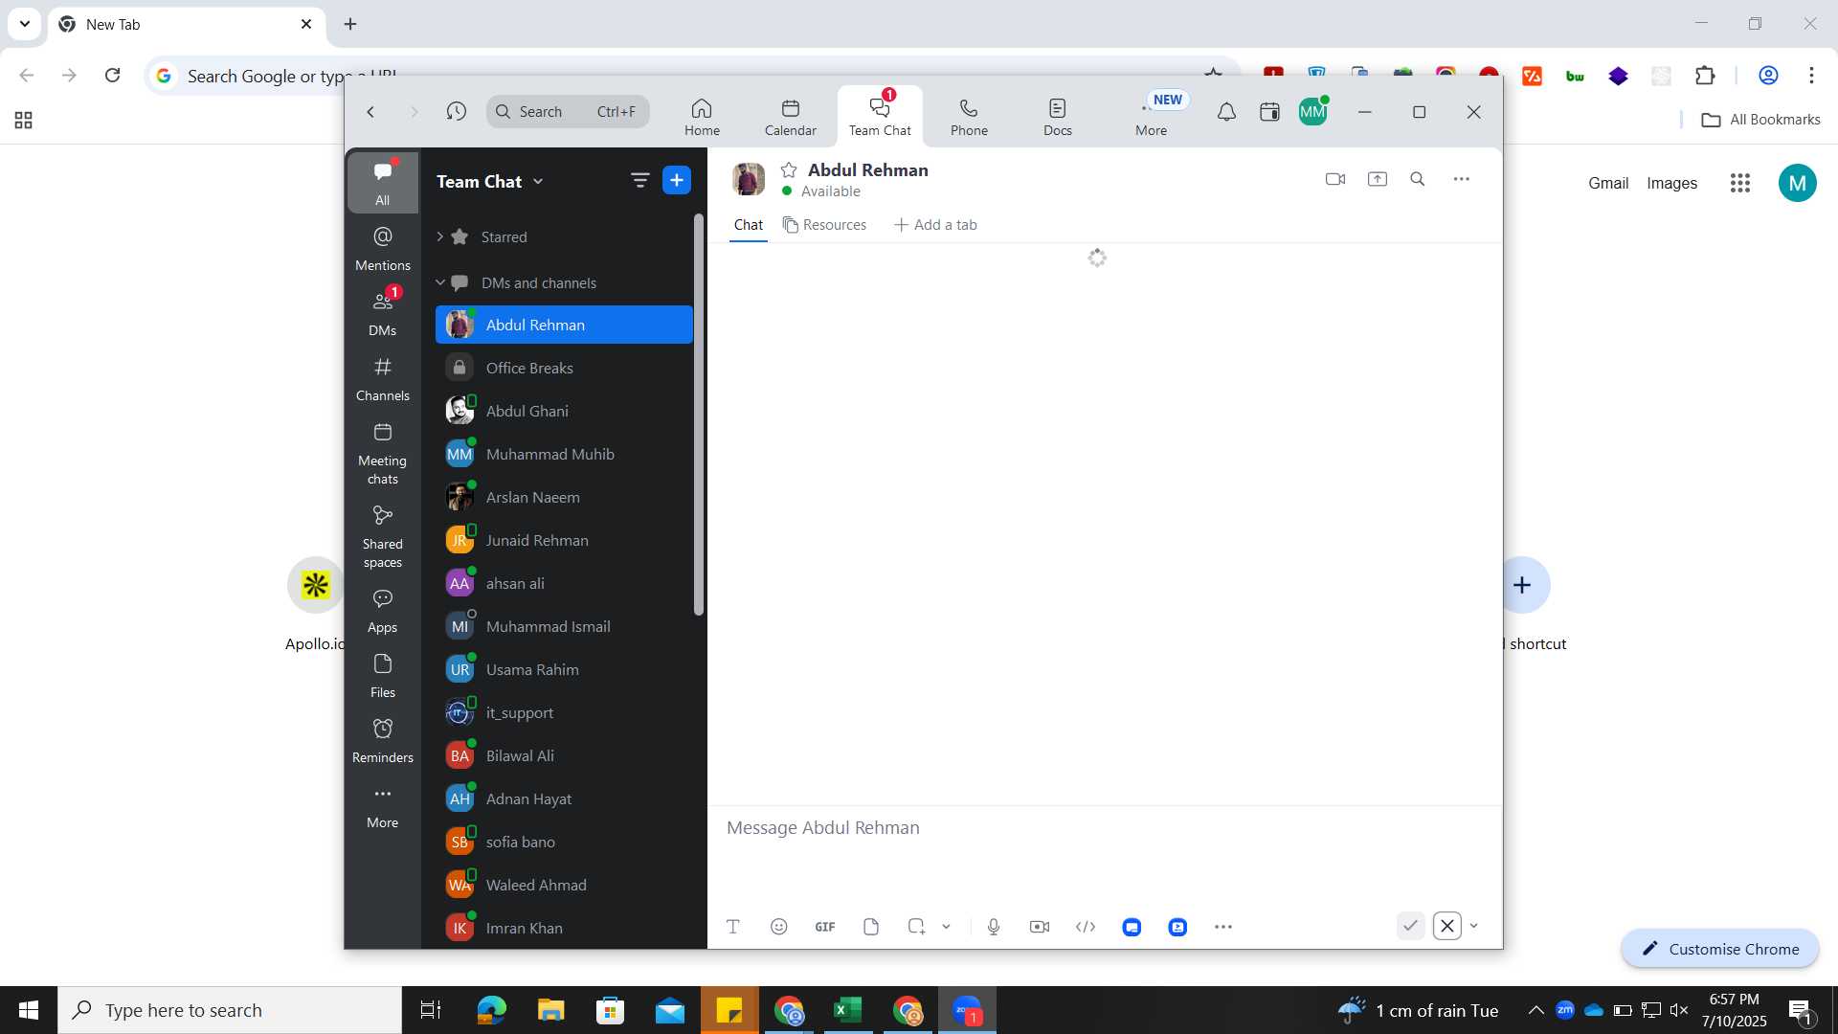Viewport: 1838px width, 1034px height.
Task: Open File Explorer from the taskbar
Action: [x=550, y=1010]
